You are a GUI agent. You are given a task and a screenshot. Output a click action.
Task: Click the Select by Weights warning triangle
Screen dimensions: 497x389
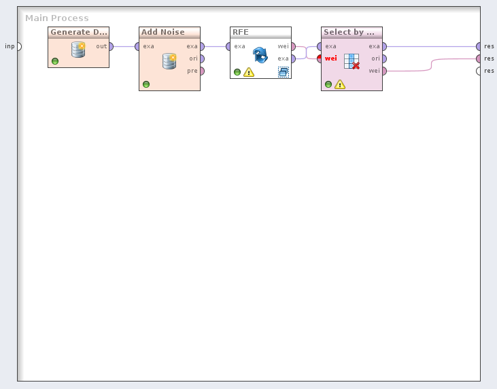[x=340, y=84]
